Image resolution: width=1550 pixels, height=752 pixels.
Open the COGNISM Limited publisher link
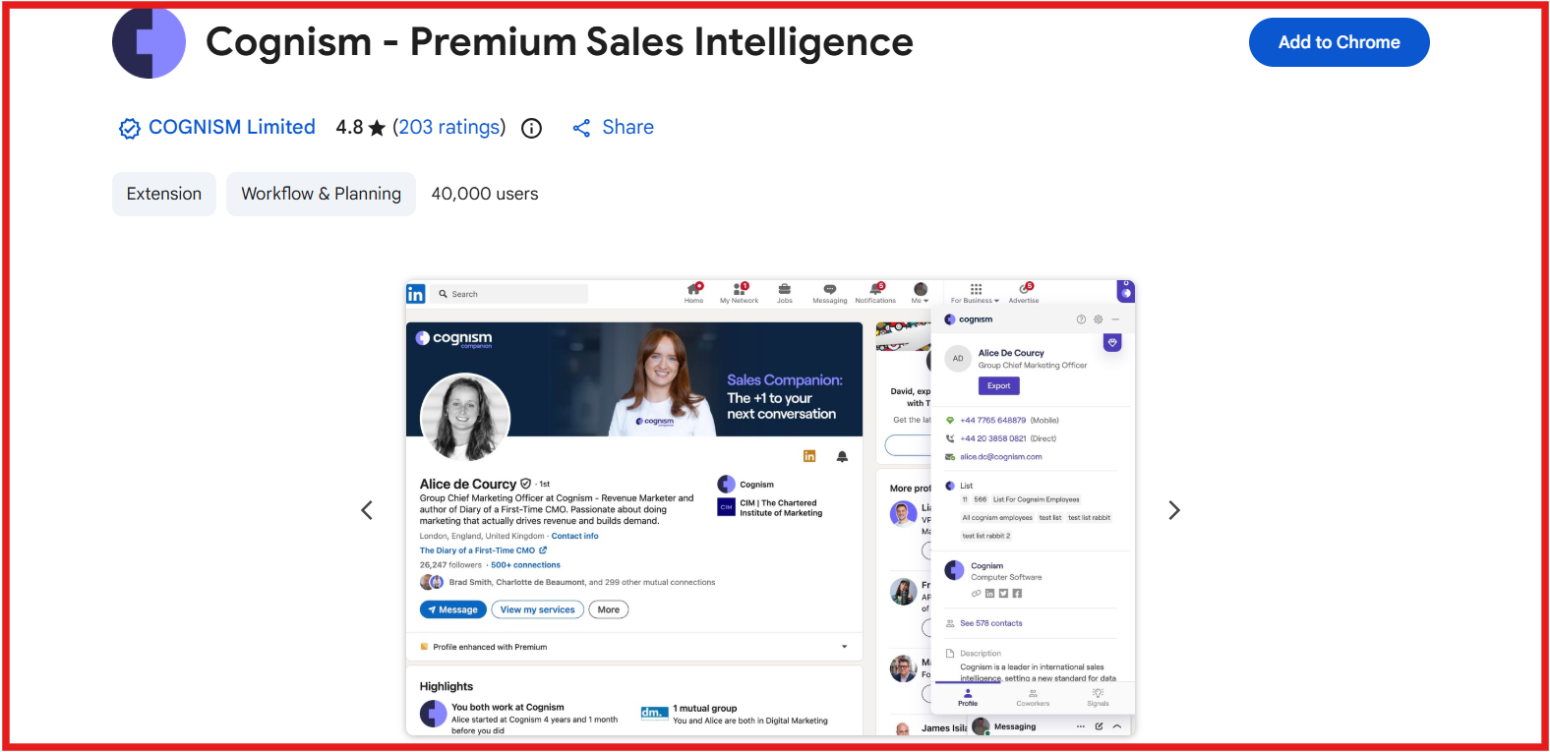(x=232, y=128)
